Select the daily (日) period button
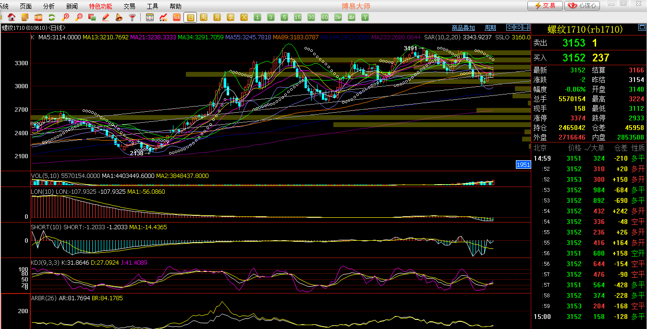 pyautogui.click(x=190, y=17)
